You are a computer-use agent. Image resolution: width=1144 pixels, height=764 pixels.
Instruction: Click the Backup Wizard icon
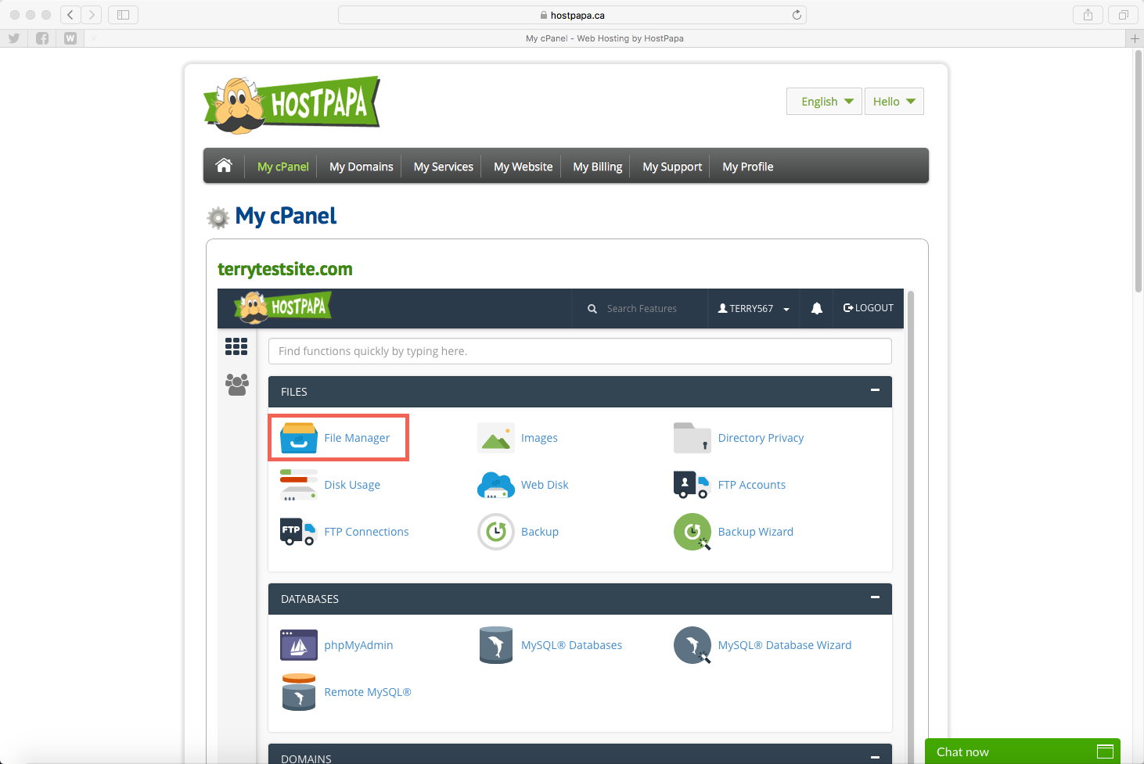[692, 532]
